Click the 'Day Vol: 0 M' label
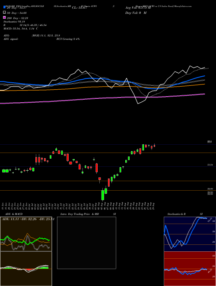This screenshot has height=286, width=216. (136, 13)
